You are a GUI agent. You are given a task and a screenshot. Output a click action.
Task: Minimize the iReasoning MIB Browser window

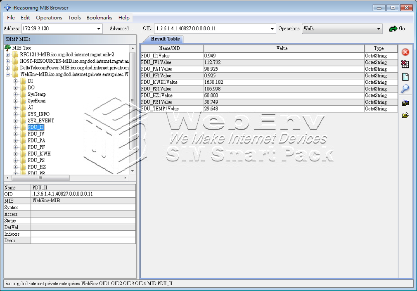pyautogui.click(x=379, y=8)
